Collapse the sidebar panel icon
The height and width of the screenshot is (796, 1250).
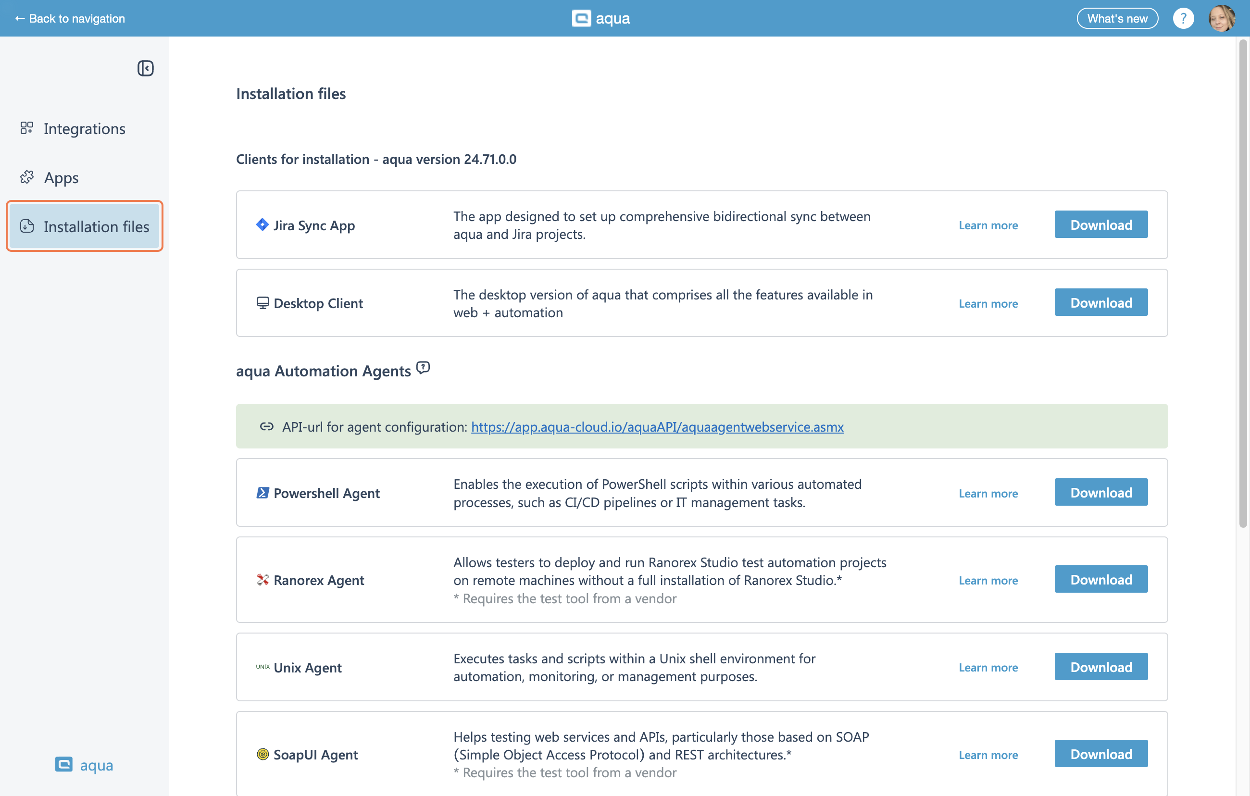(145, 68)
